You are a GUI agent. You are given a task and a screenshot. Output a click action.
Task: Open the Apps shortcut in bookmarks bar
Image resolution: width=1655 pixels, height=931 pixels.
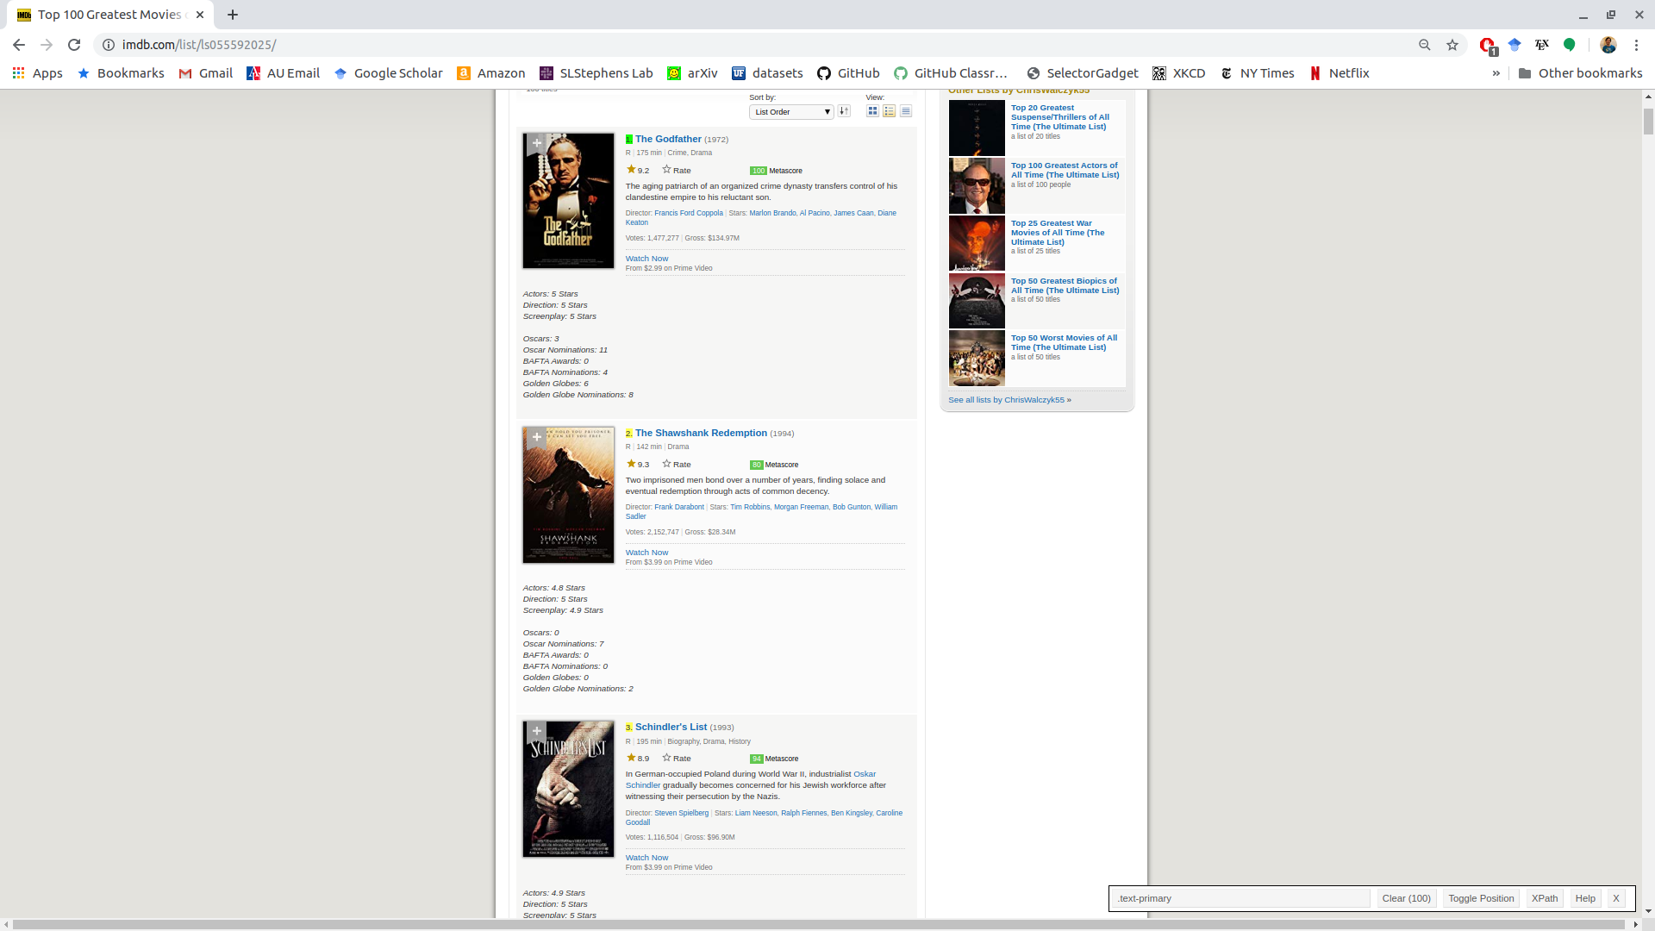(x=37, y=73)
